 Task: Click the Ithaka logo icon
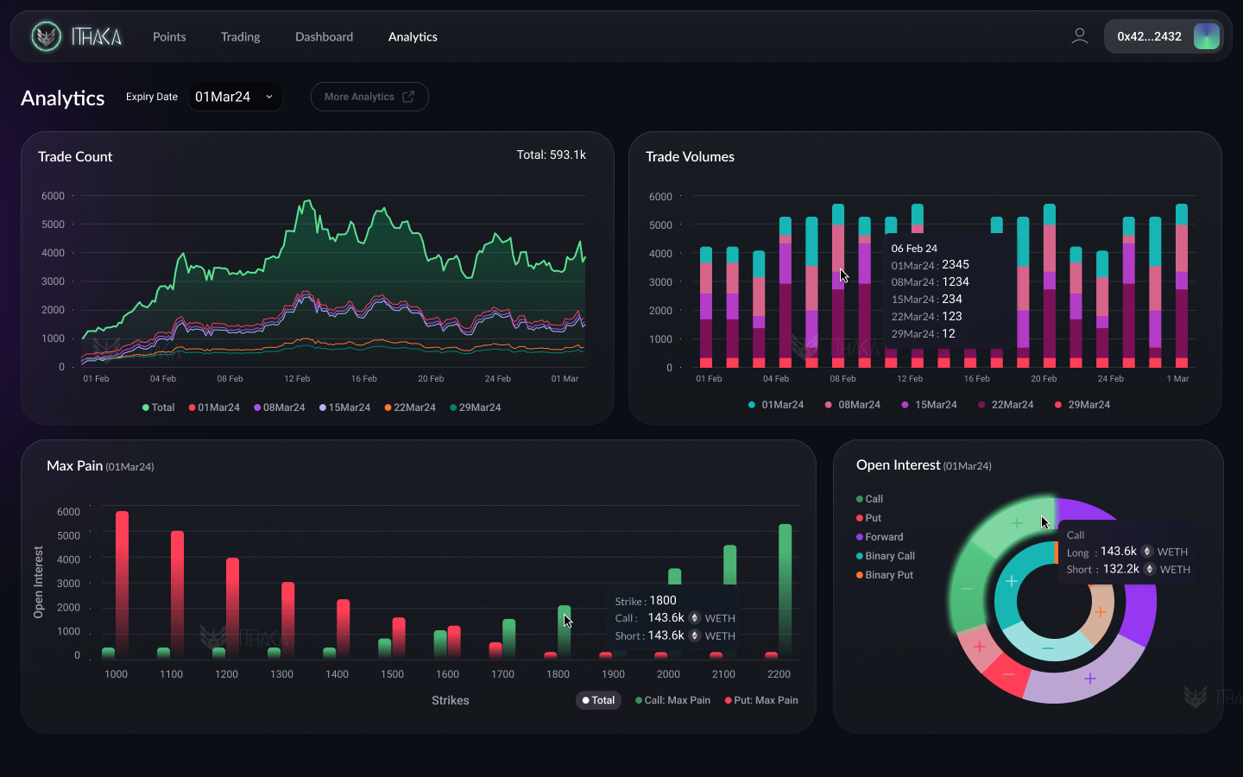click(x=46, y=36)
